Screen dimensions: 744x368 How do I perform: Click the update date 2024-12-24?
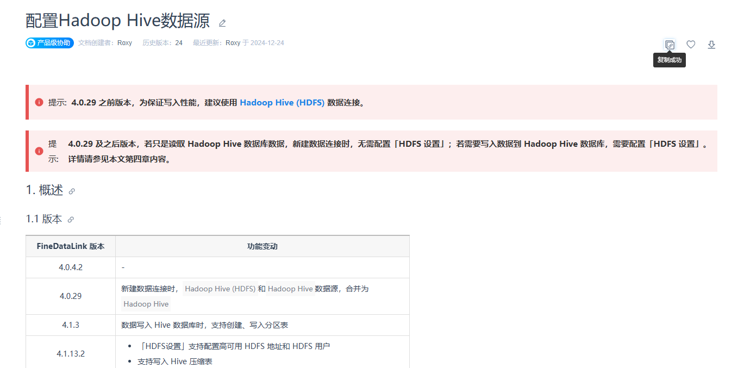(267, 43)
